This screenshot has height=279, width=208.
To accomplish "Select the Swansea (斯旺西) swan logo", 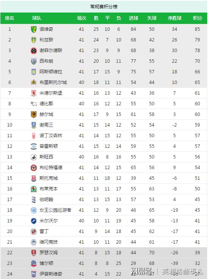I will tap(34, 157).
